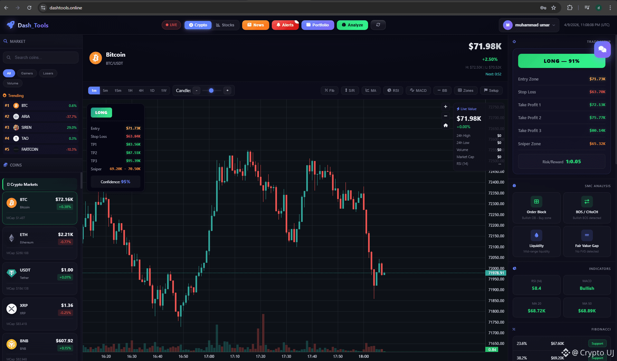Filter market list by Losers

point(48,73)
